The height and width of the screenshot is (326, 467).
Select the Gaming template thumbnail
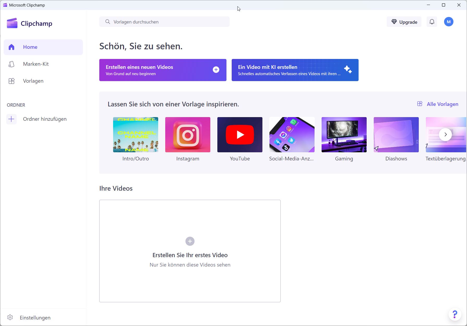[x=344, y=135]
